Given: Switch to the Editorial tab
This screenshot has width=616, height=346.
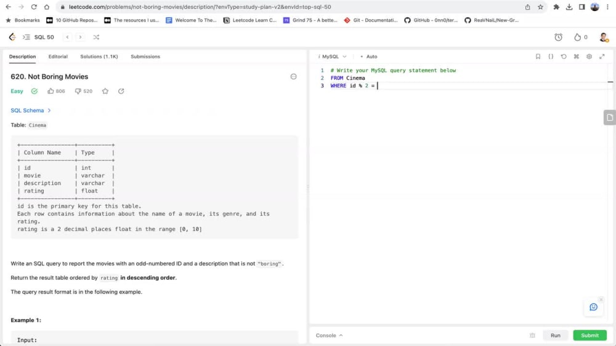Looking at the screenshot, I should (58, 57).
